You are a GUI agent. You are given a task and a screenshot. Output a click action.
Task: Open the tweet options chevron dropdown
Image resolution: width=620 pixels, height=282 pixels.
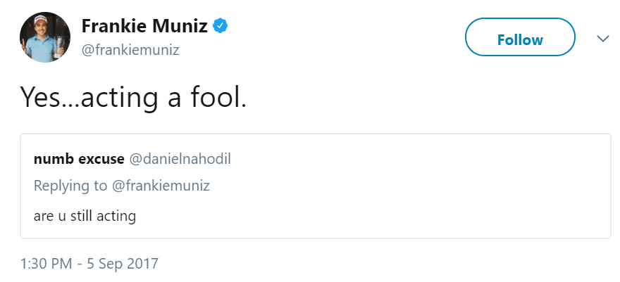[602, 39]
